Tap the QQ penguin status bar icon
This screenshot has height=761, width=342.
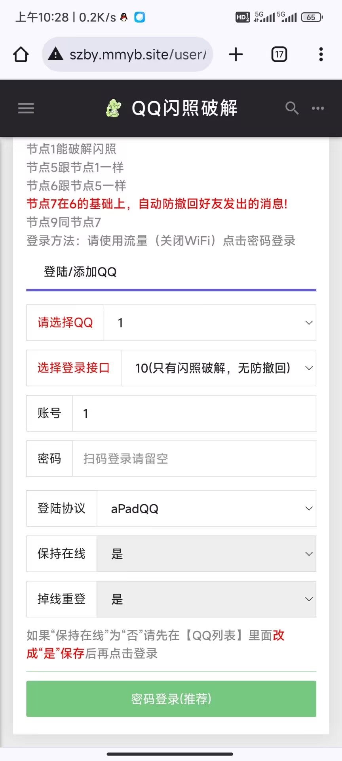(124, 17)
